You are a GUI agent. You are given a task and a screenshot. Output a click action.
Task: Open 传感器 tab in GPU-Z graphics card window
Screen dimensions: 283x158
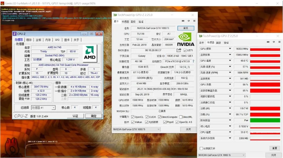(125, 21)
